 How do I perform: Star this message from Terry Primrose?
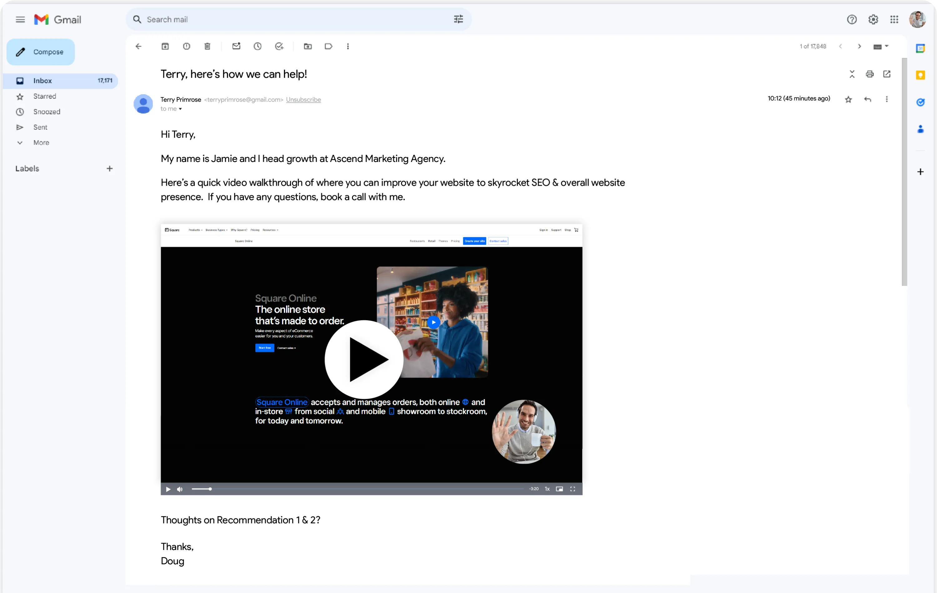click(848, 100)
